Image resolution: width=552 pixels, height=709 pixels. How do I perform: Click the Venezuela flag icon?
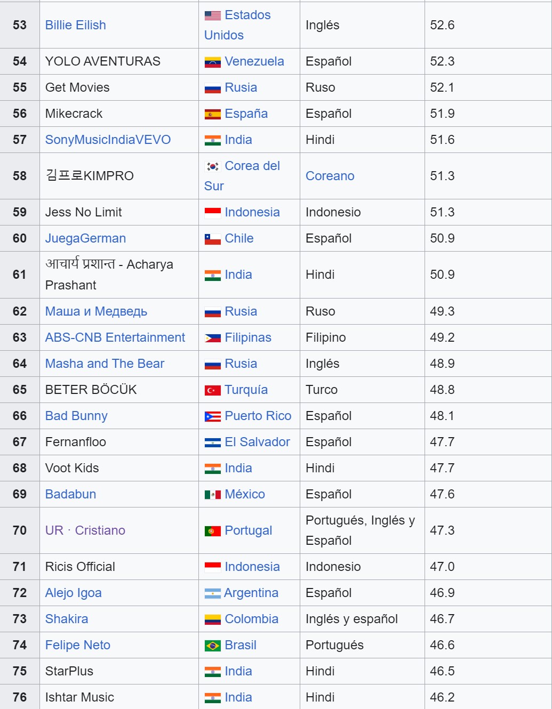(x=212, y=62)
